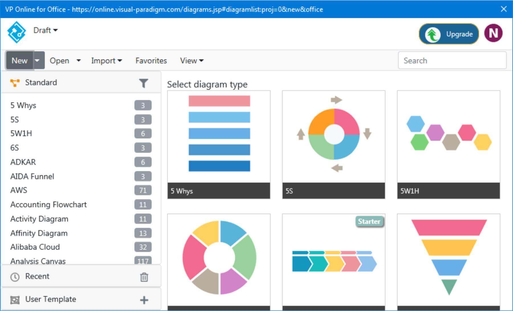Screen dimensions: 513x311
Task: Open the User Template section
Action: coord(81,299)
